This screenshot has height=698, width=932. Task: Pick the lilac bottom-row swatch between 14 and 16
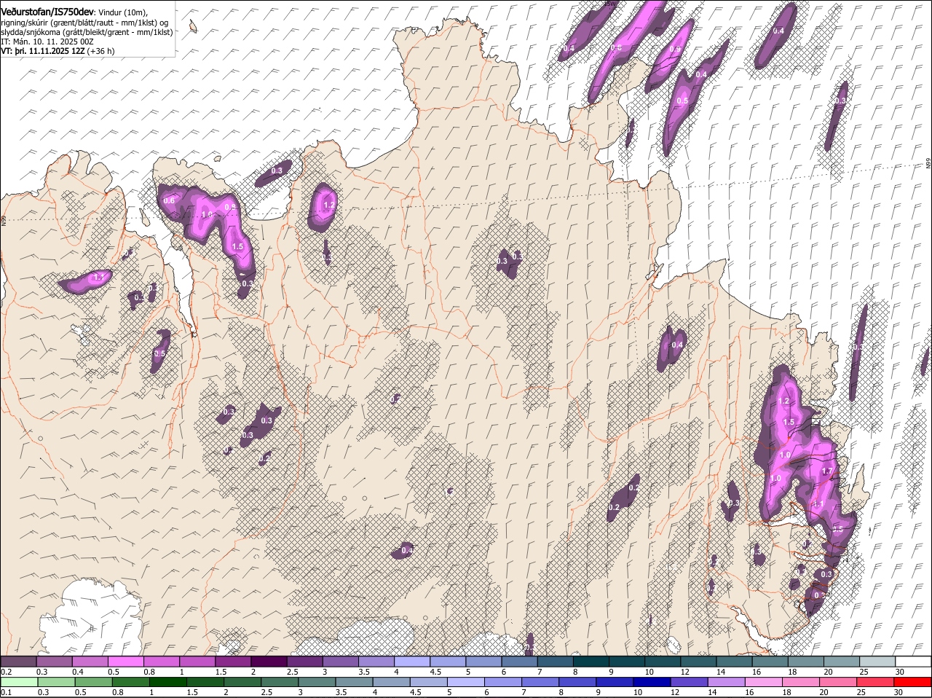pos(727,683)
